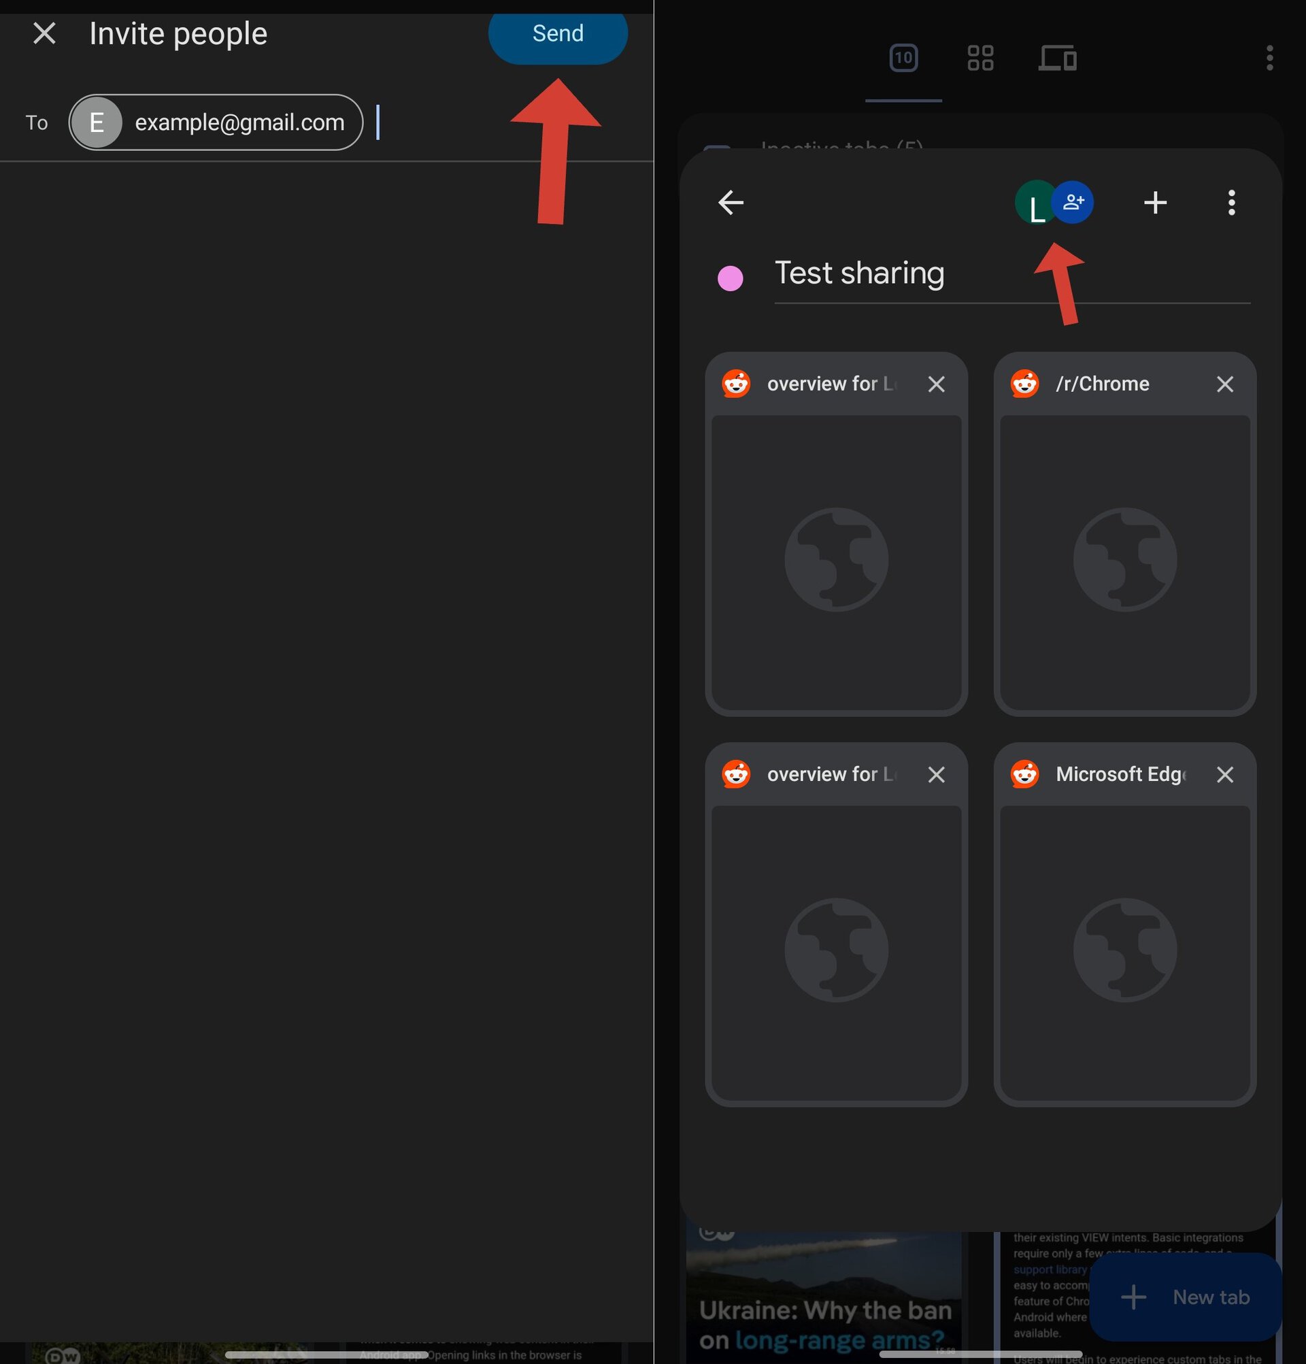The image size is (1306, 1364).
Task: Close the overview for L tab (top-left)
Action: 936,384
